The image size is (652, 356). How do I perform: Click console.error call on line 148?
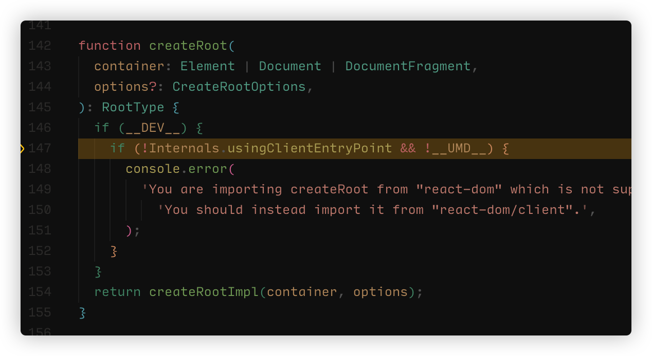pyautogui.click(x=176, y=169)
